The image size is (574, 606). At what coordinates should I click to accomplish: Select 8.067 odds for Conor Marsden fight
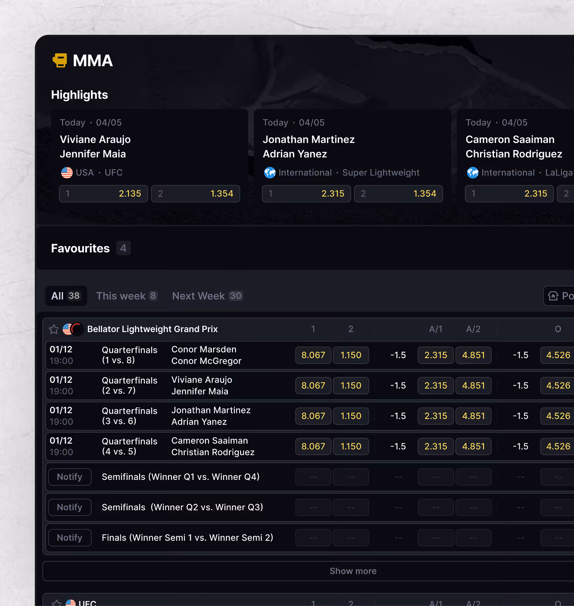[314, 355]
